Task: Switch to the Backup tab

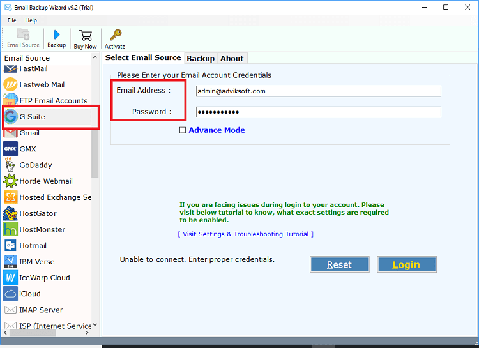Action: (x=201, y=58)
